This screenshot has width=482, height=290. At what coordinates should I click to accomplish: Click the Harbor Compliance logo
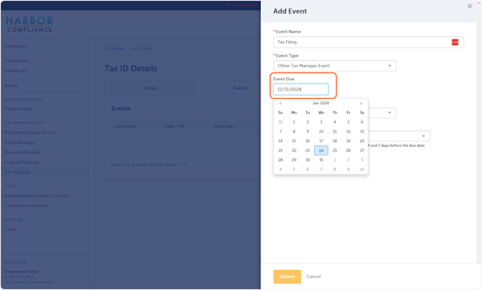point(30,25)
